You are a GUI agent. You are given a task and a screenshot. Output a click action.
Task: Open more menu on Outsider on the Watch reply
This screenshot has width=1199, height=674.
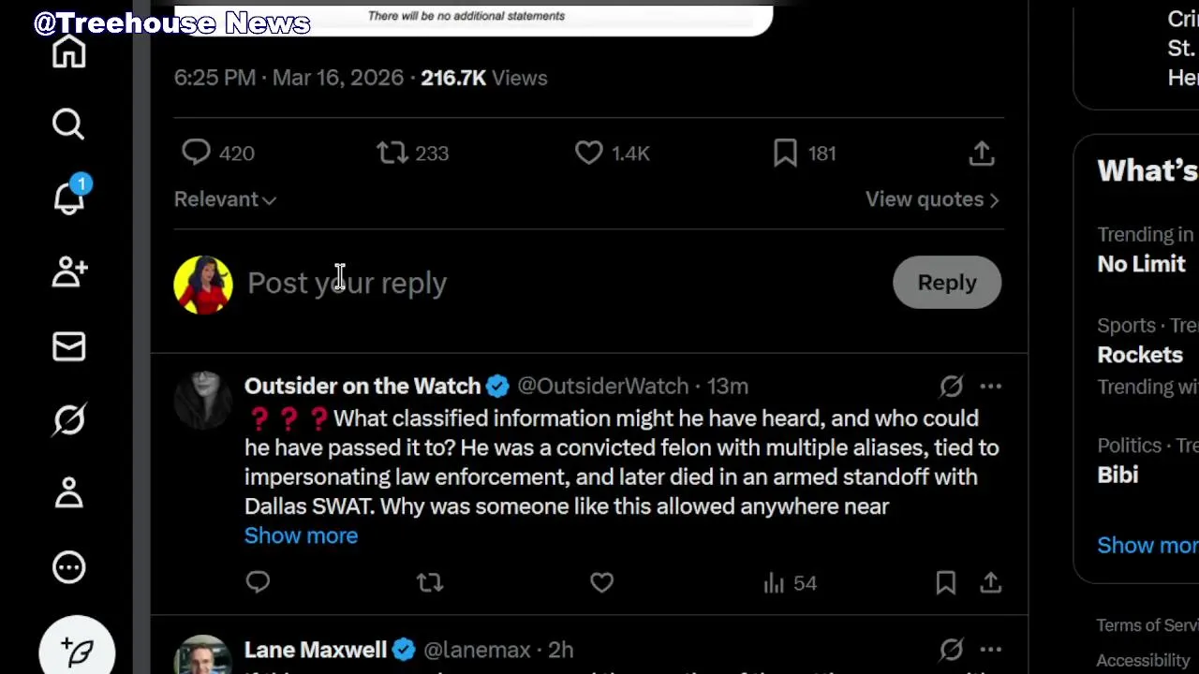[x=990, y=386]
